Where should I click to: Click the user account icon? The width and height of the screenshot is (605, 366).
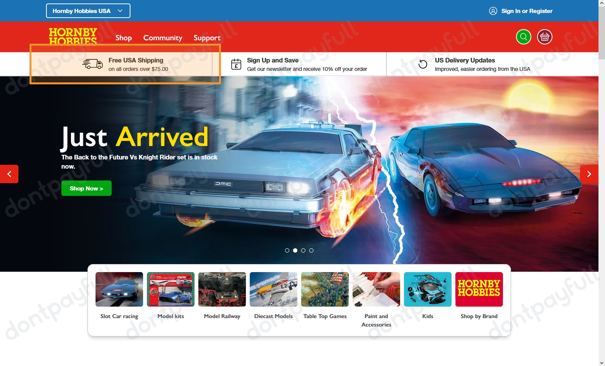click(x=493, y=11)
